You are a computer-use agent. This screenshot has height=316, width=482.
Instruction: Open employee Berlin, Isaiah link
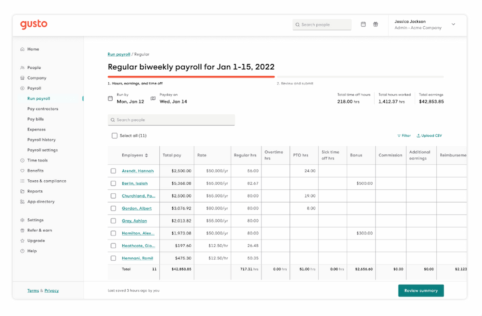(135, 184)
